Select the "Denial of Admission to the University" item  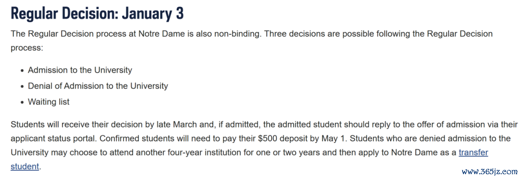[x=98, y=86]
